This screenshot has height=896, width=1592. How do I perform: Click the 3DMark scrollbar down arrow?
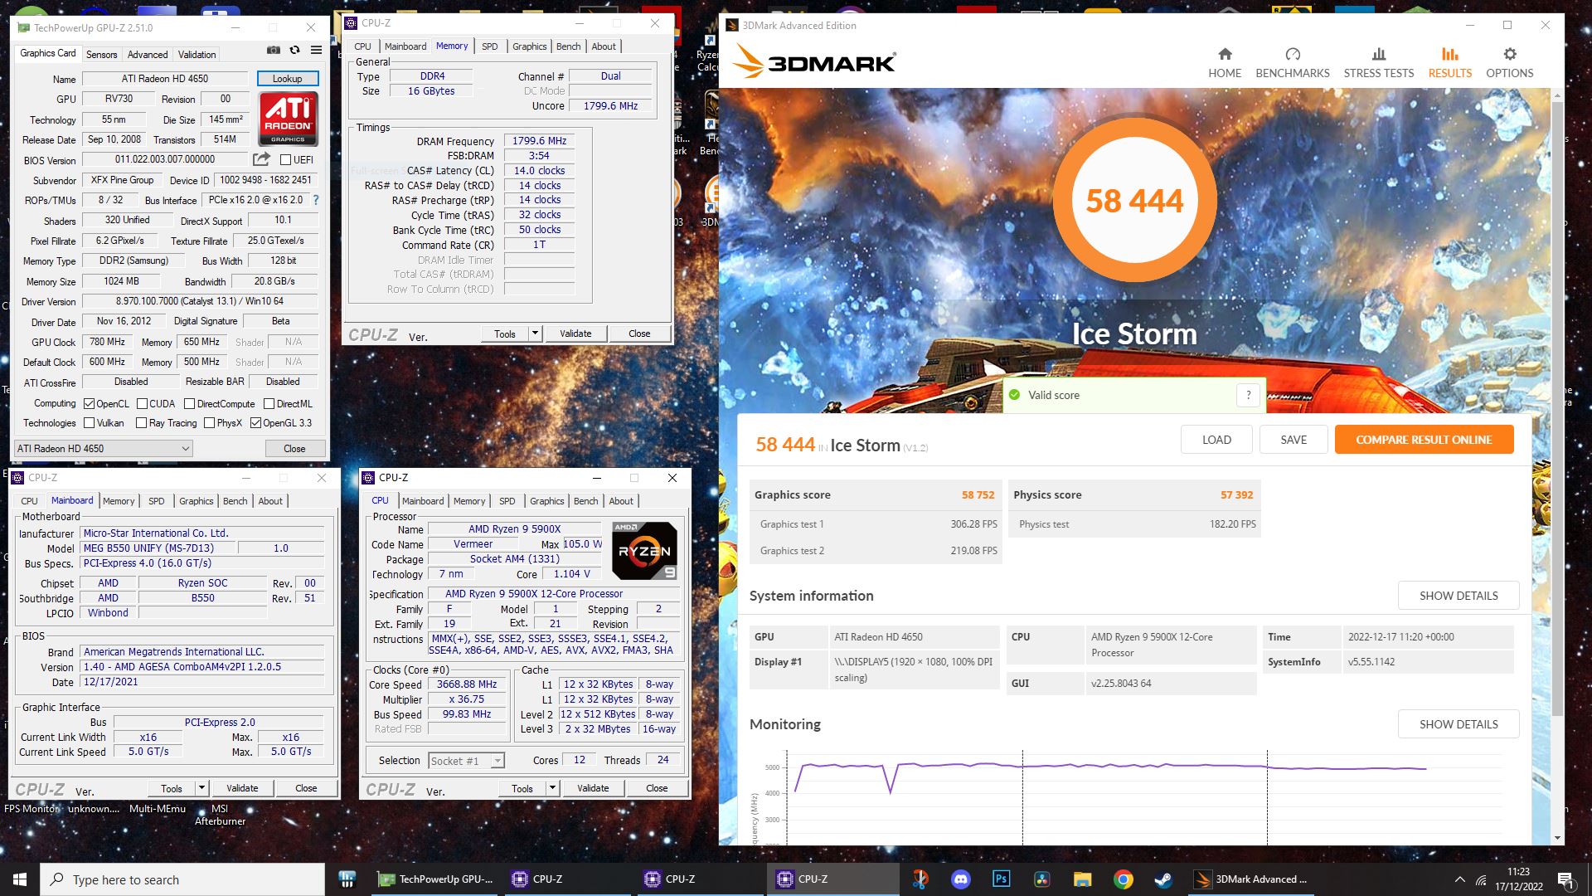click(x=1557, y=838)
